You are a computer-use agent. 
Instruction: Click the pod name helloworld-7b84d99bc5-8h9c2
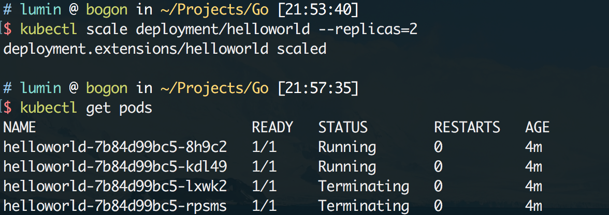(115, 147)
